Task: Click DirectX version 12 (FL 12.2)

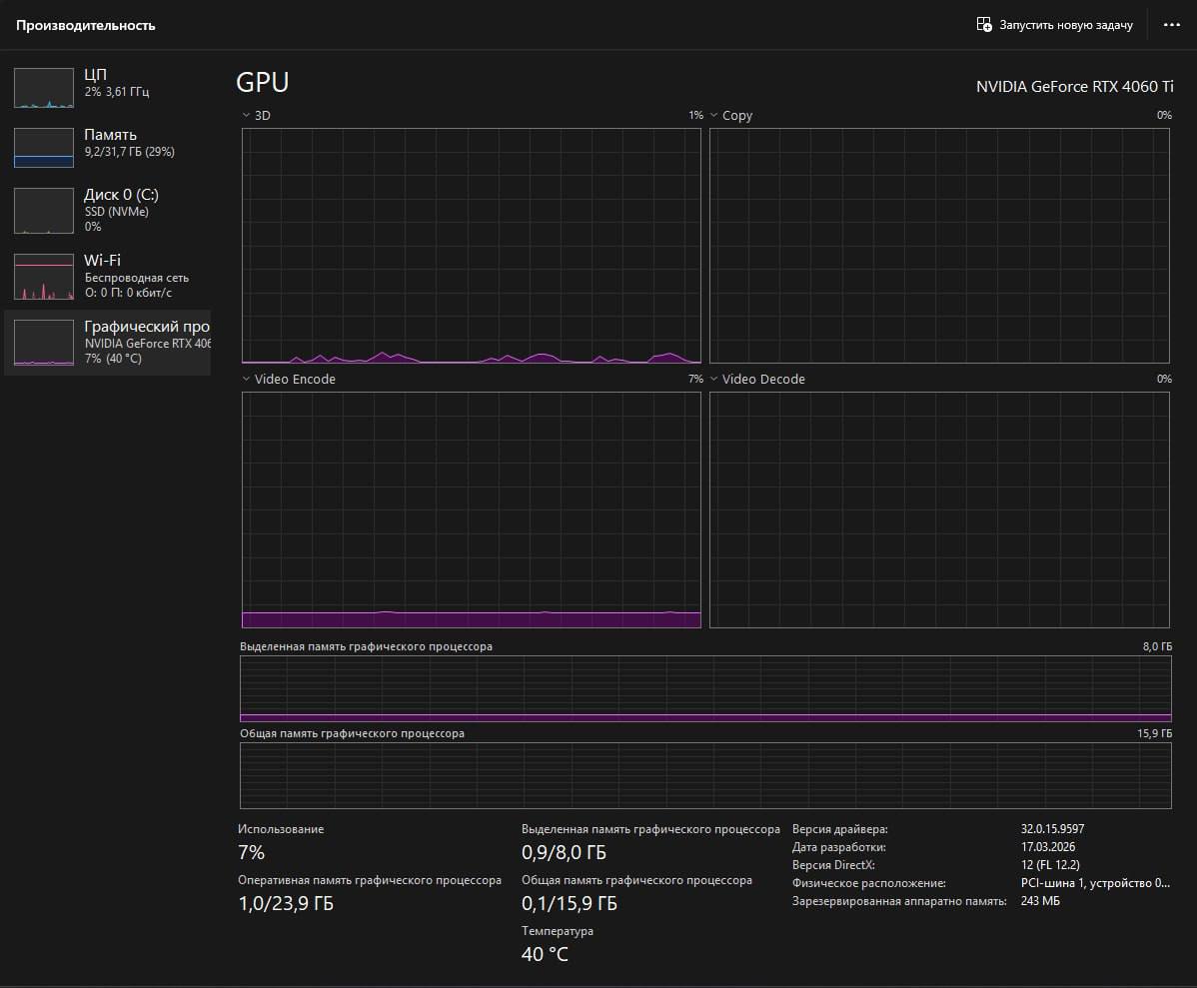Action: (x=1050, y=865)
